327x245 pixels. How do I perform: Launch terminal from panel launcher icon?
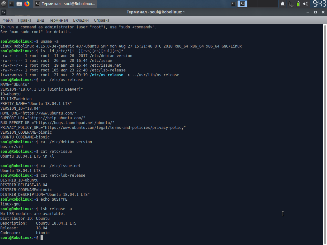[11, 4]
